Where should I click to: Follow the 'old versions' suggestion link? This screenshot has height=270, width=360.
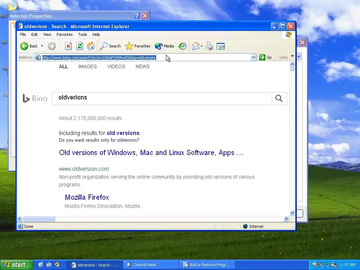123,133
